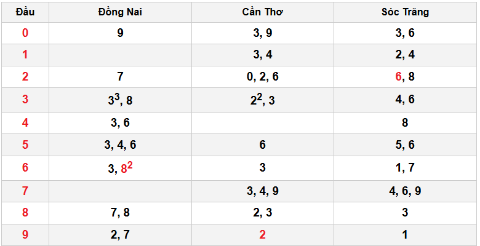The image size is (480, 246).
Task: Click Sóc Trăng cell showing 4, 6, 9
Action: (404, 191)
